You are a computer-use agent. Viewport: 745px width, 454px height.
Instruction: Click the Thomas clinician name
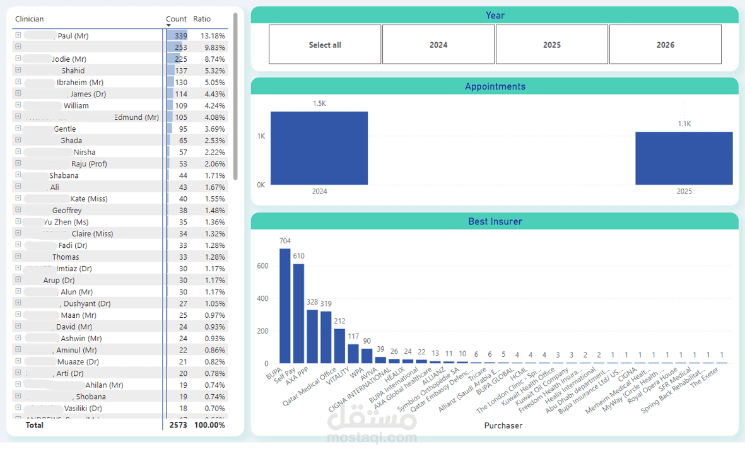coord(66,257)
